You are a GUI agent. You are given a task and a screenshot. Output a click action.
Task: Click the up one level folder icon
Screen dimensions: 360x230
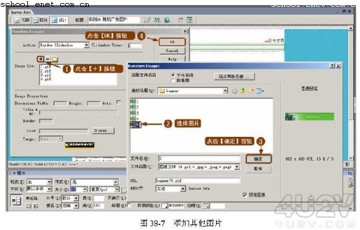(243, 91)
